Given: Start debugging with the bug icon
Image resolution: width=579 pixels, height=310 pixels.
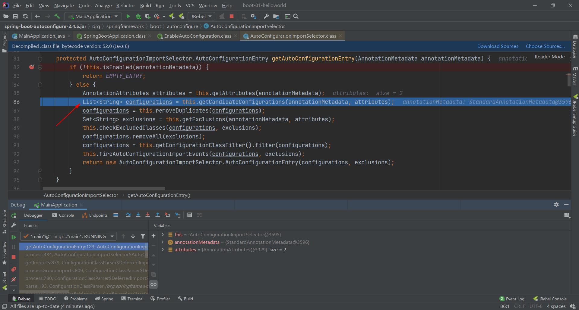Looking at the screenshot, I should click(138, 16).
